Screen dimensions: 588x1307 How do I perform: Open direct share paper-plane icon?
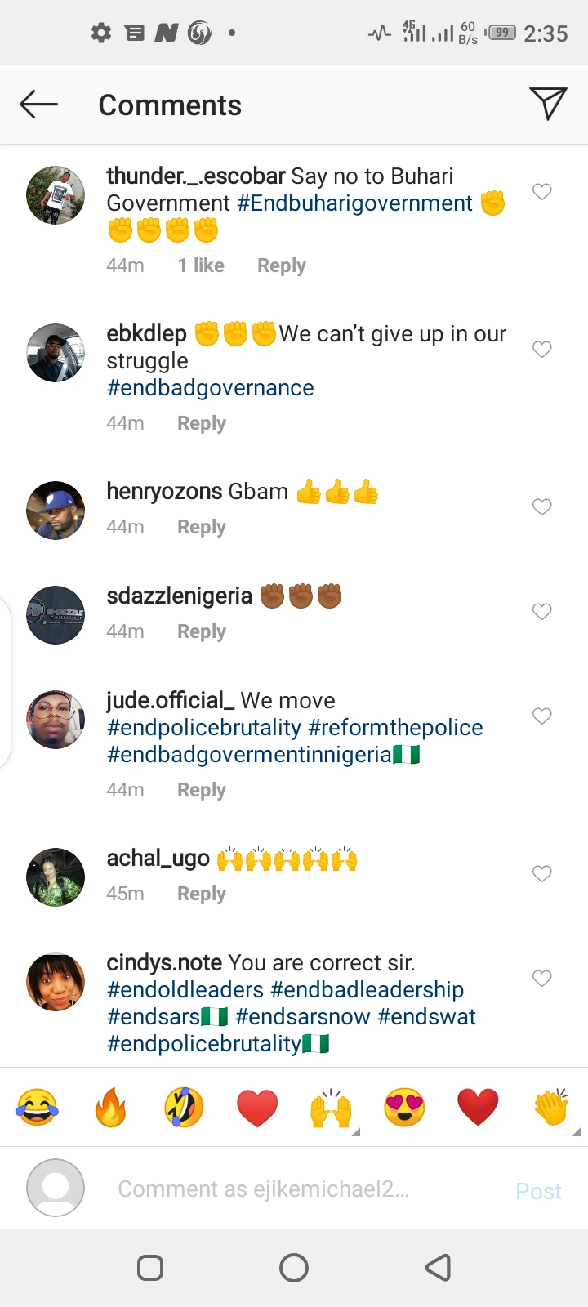click(x=548, y=104)
